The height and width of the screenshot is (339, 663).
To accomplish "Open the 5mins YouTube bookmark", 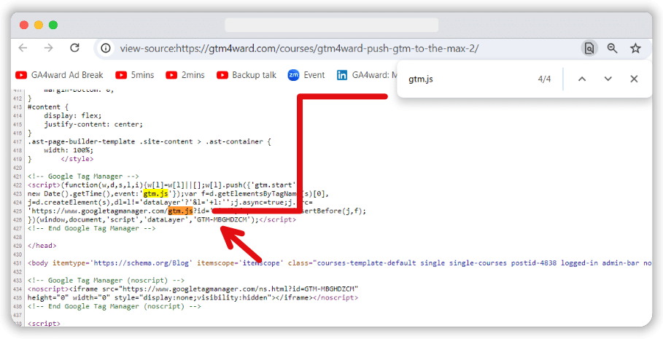I will pos(135,75).
